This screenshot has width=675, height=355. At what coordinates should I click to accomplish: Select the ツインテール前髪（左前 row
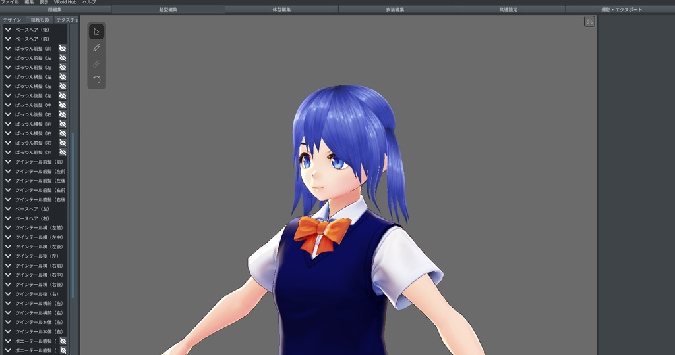point(34,172)
